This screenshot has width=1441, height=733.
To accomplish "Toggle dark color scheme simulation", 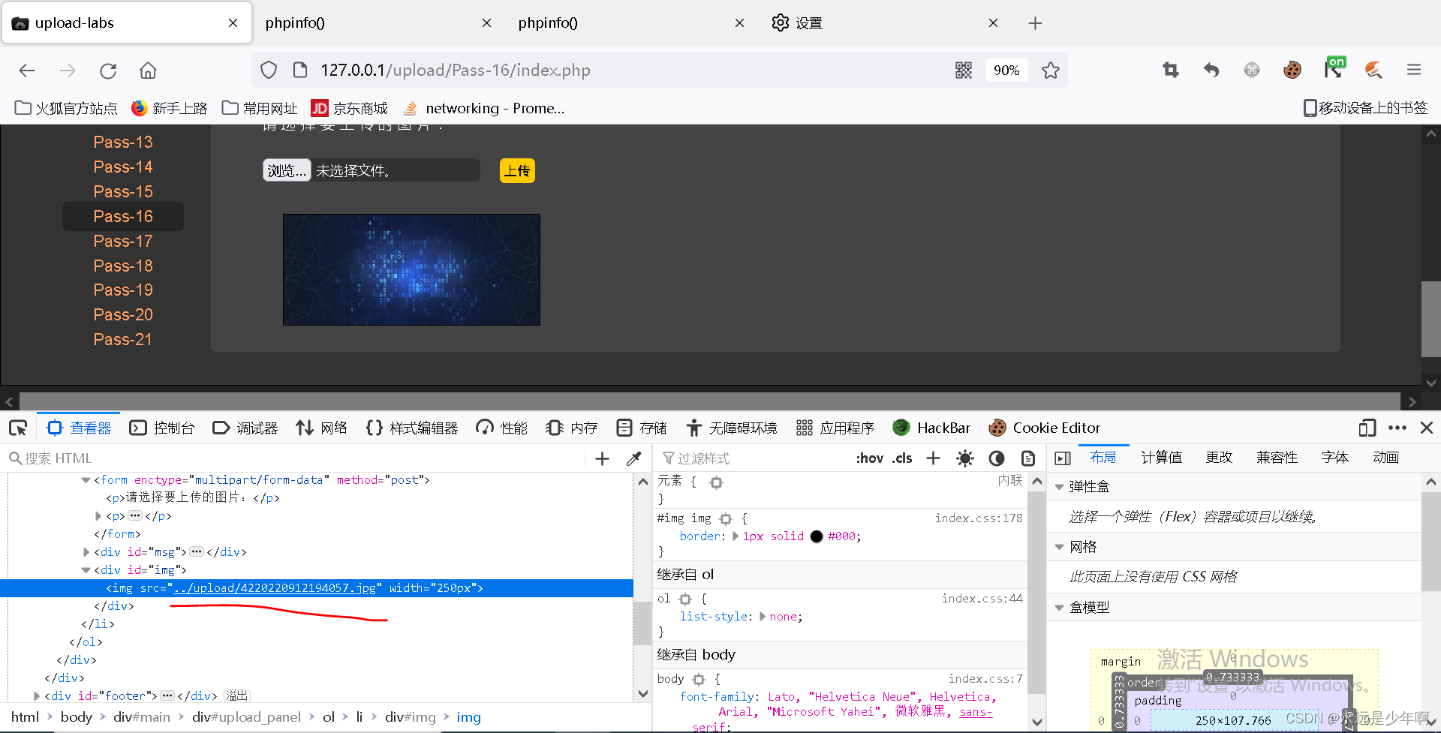I will pyautogui.click(x=997, y=458).
